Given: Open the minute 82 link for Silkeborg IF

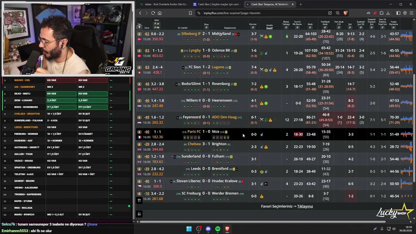Looking at the screenshot, I should tap(147, 34).
